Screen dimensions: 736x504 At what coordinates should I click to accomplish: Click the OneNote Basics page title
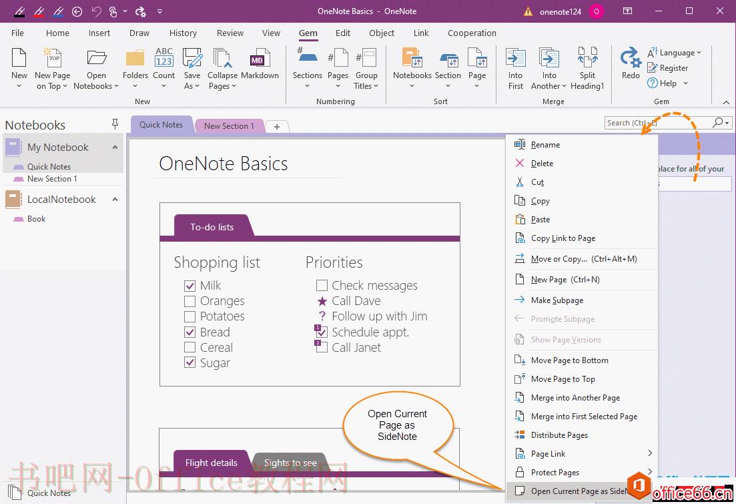click(224, 164)
